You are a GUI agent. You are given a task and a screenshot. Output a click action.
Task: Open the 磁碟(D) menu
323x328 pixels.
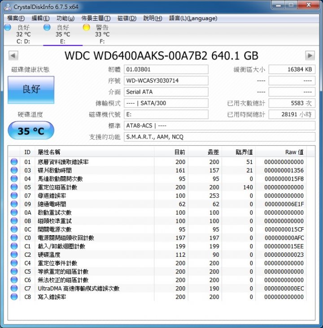point(127,18)
